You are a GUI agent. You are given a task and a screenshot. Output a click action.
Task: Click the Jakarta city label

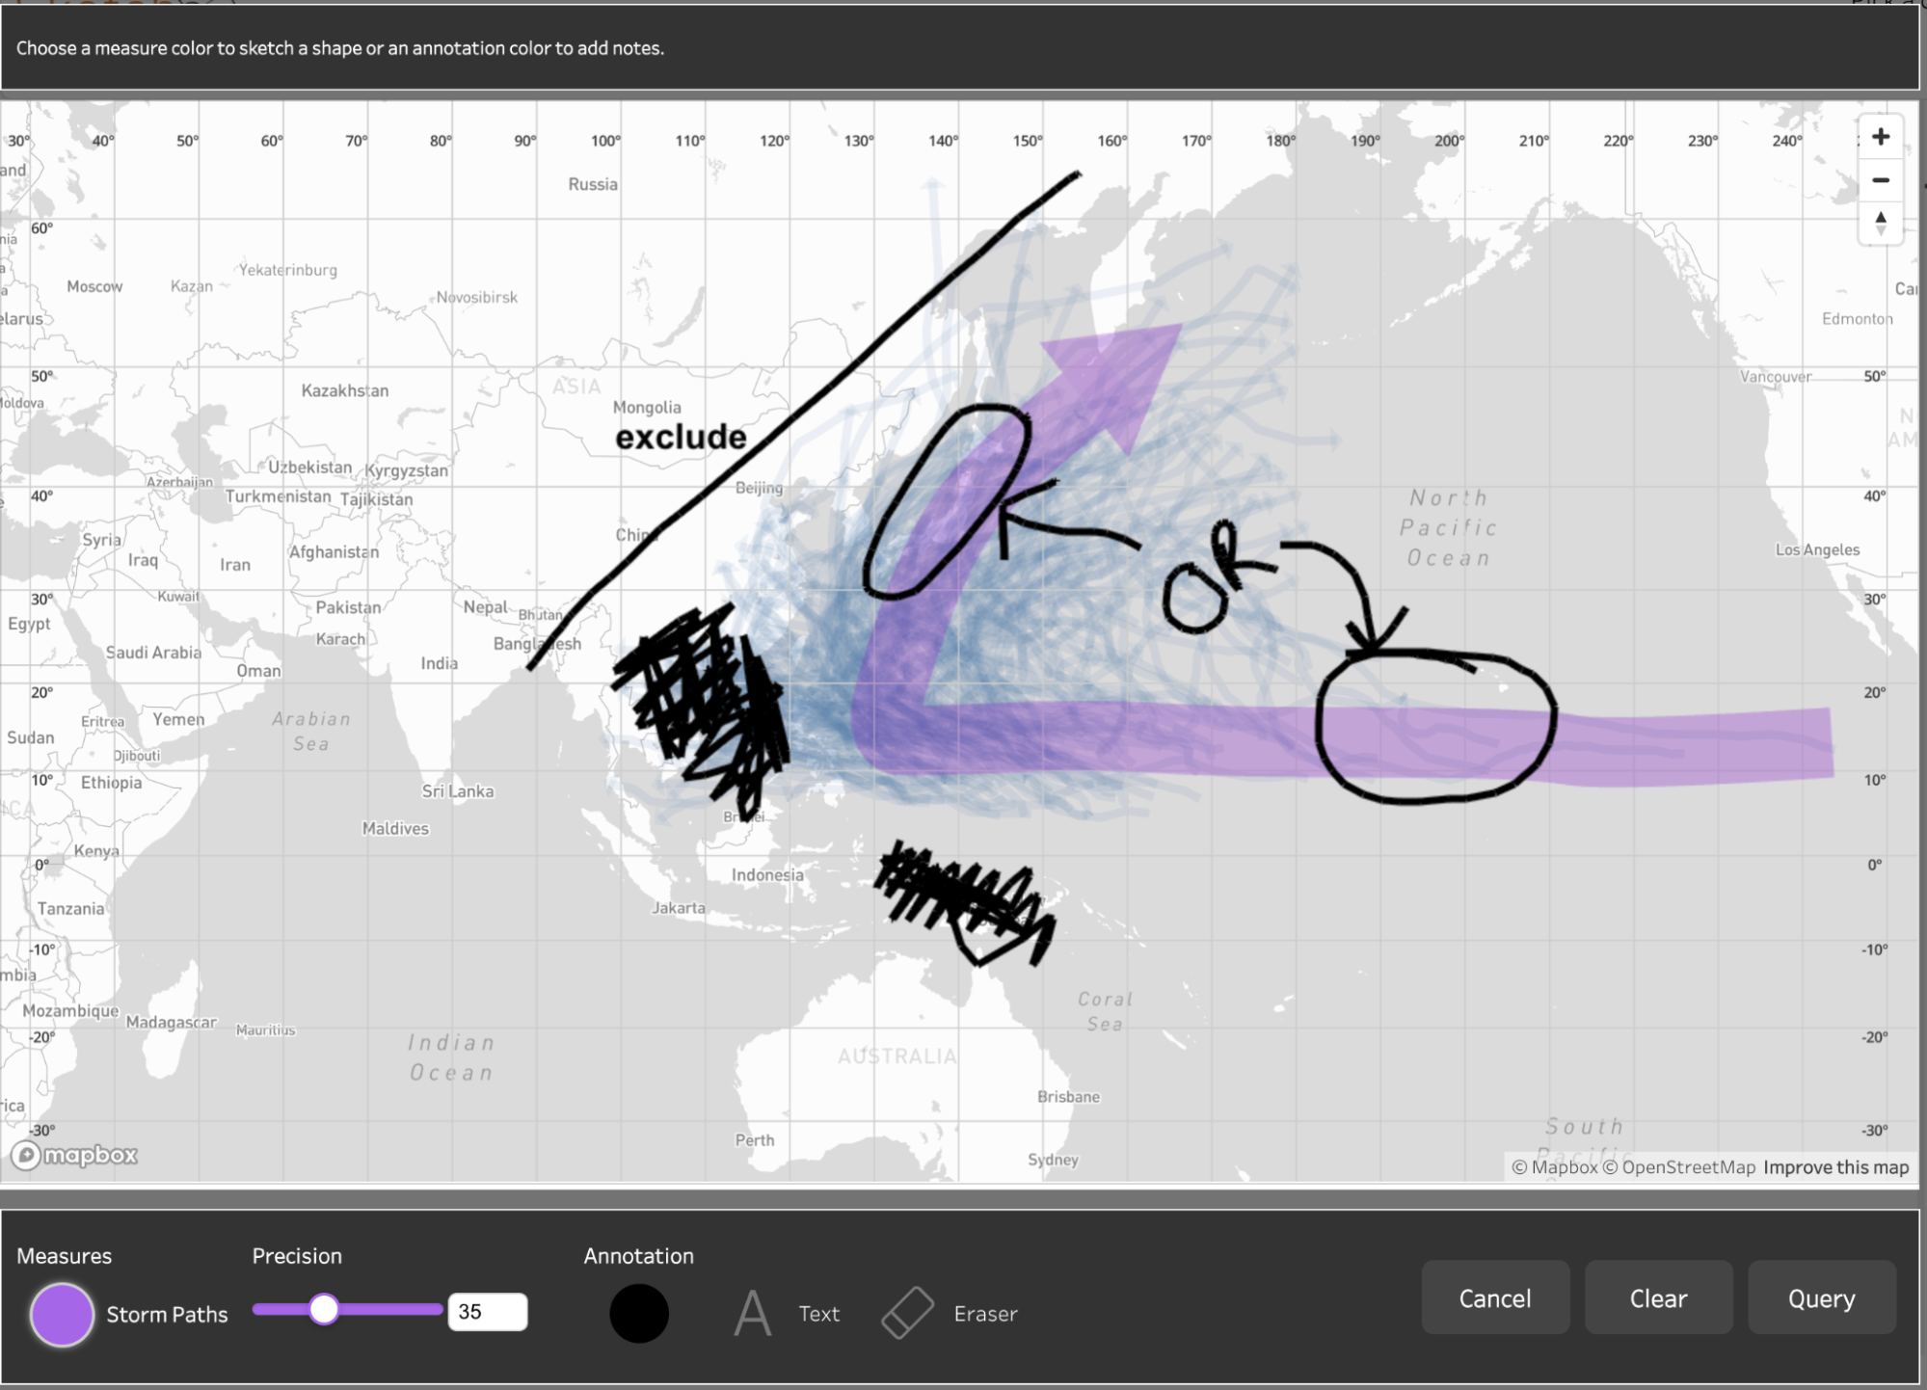tap(679, 908)
